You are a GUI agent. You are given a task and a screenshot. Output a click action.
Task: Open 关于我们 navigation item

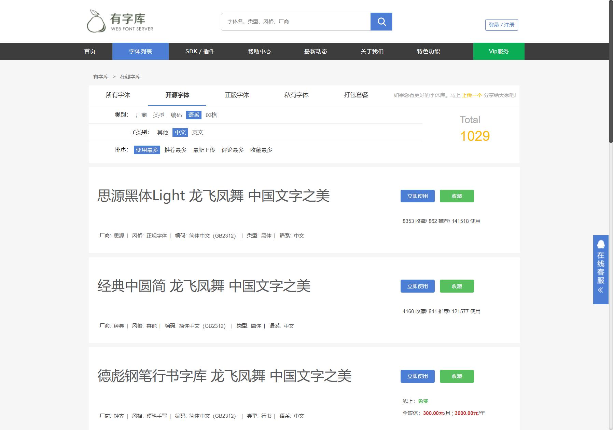pyautogui.click(x=372, y=51)
